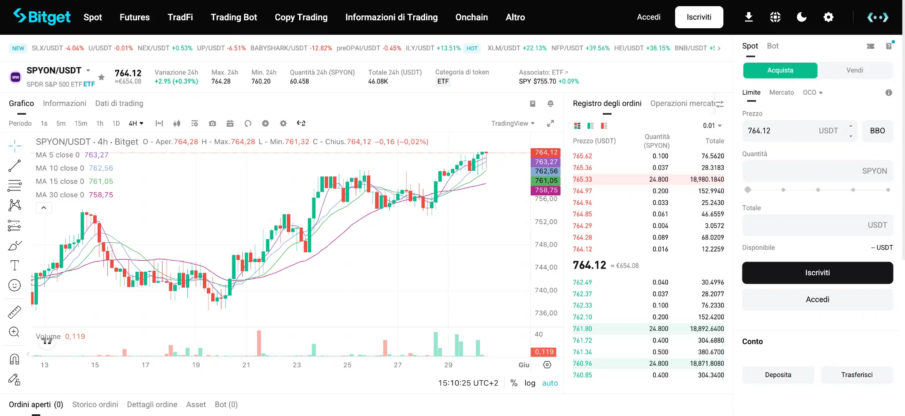Collapse the moving average indicator legend
Screen dimensions: 905x416
[x=44, y=207]
